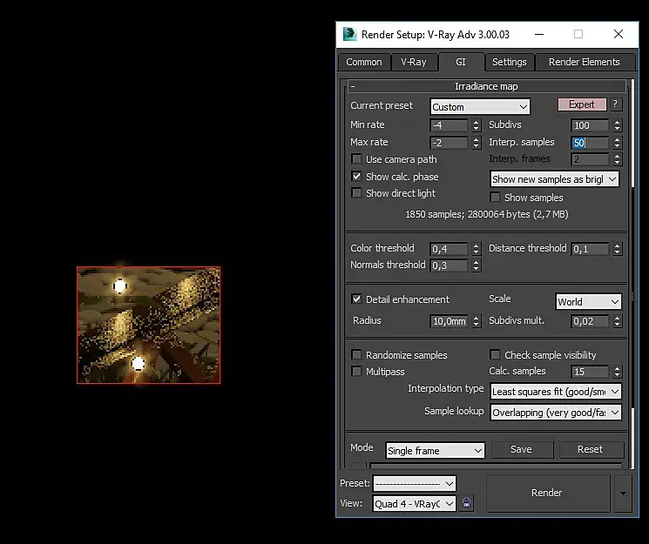Enable Check sample visibility

pyautogui.click(x=495, y=355)
